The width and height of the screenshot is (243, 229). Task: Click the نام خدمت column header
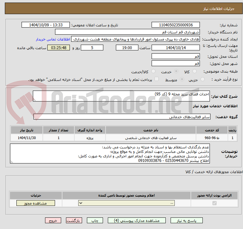(151, 130)
